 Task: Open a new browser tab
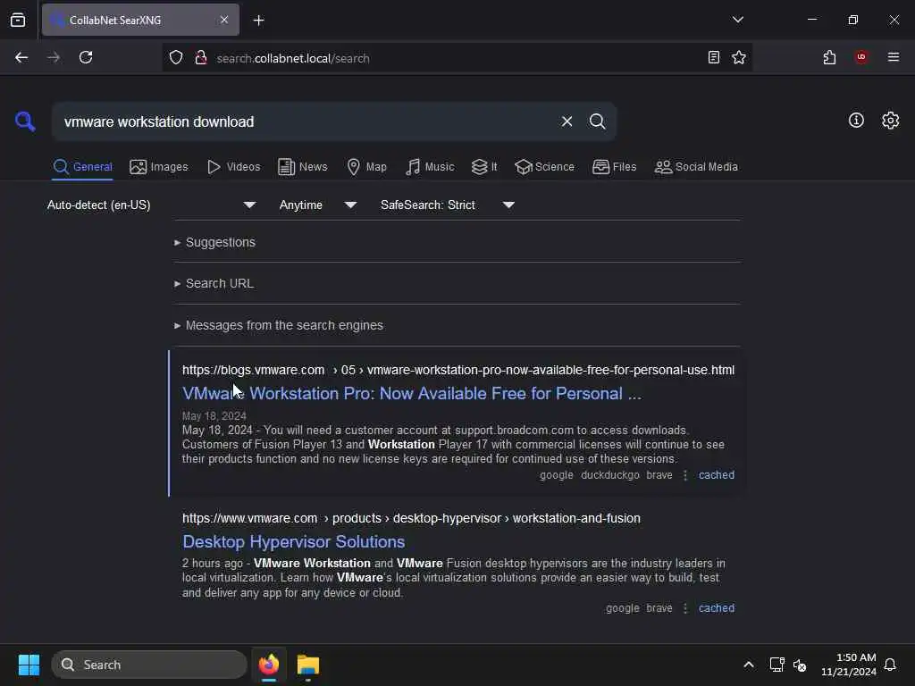[x=258, y=21]
